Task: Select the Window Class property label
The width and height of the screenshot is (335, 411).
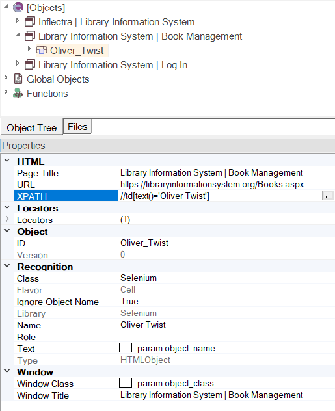Action: click(45, 384)
